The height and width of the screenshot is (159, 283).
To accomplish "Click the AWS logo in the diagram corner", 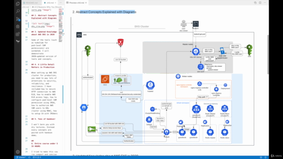I will 79,35.
